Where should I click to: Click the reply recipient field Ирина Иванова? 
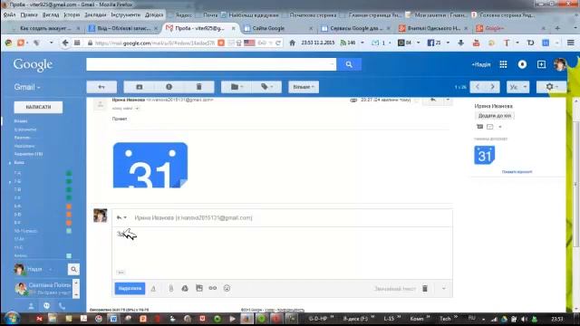193,218
